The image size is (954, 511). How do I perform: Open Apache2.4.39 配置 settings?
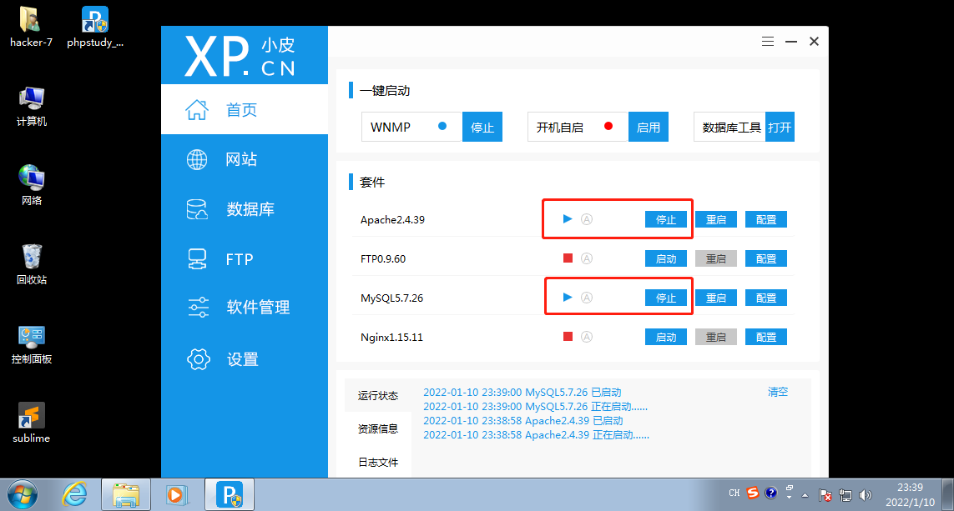[x=766, y=219]
